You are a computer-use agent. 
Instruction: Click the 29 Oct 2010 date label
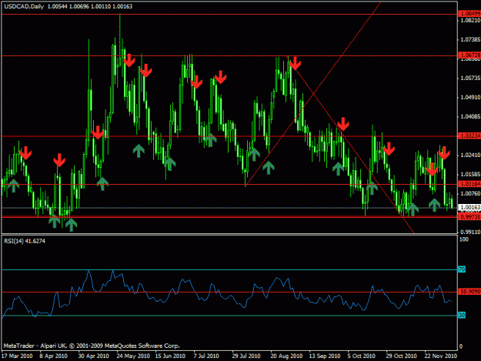(401, 356)
